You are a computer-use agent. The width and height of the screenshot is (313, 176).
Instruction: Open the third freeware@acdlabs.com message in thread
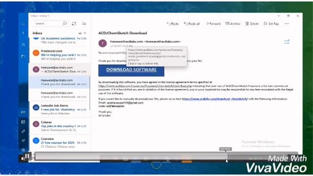(x=60, y=95)
